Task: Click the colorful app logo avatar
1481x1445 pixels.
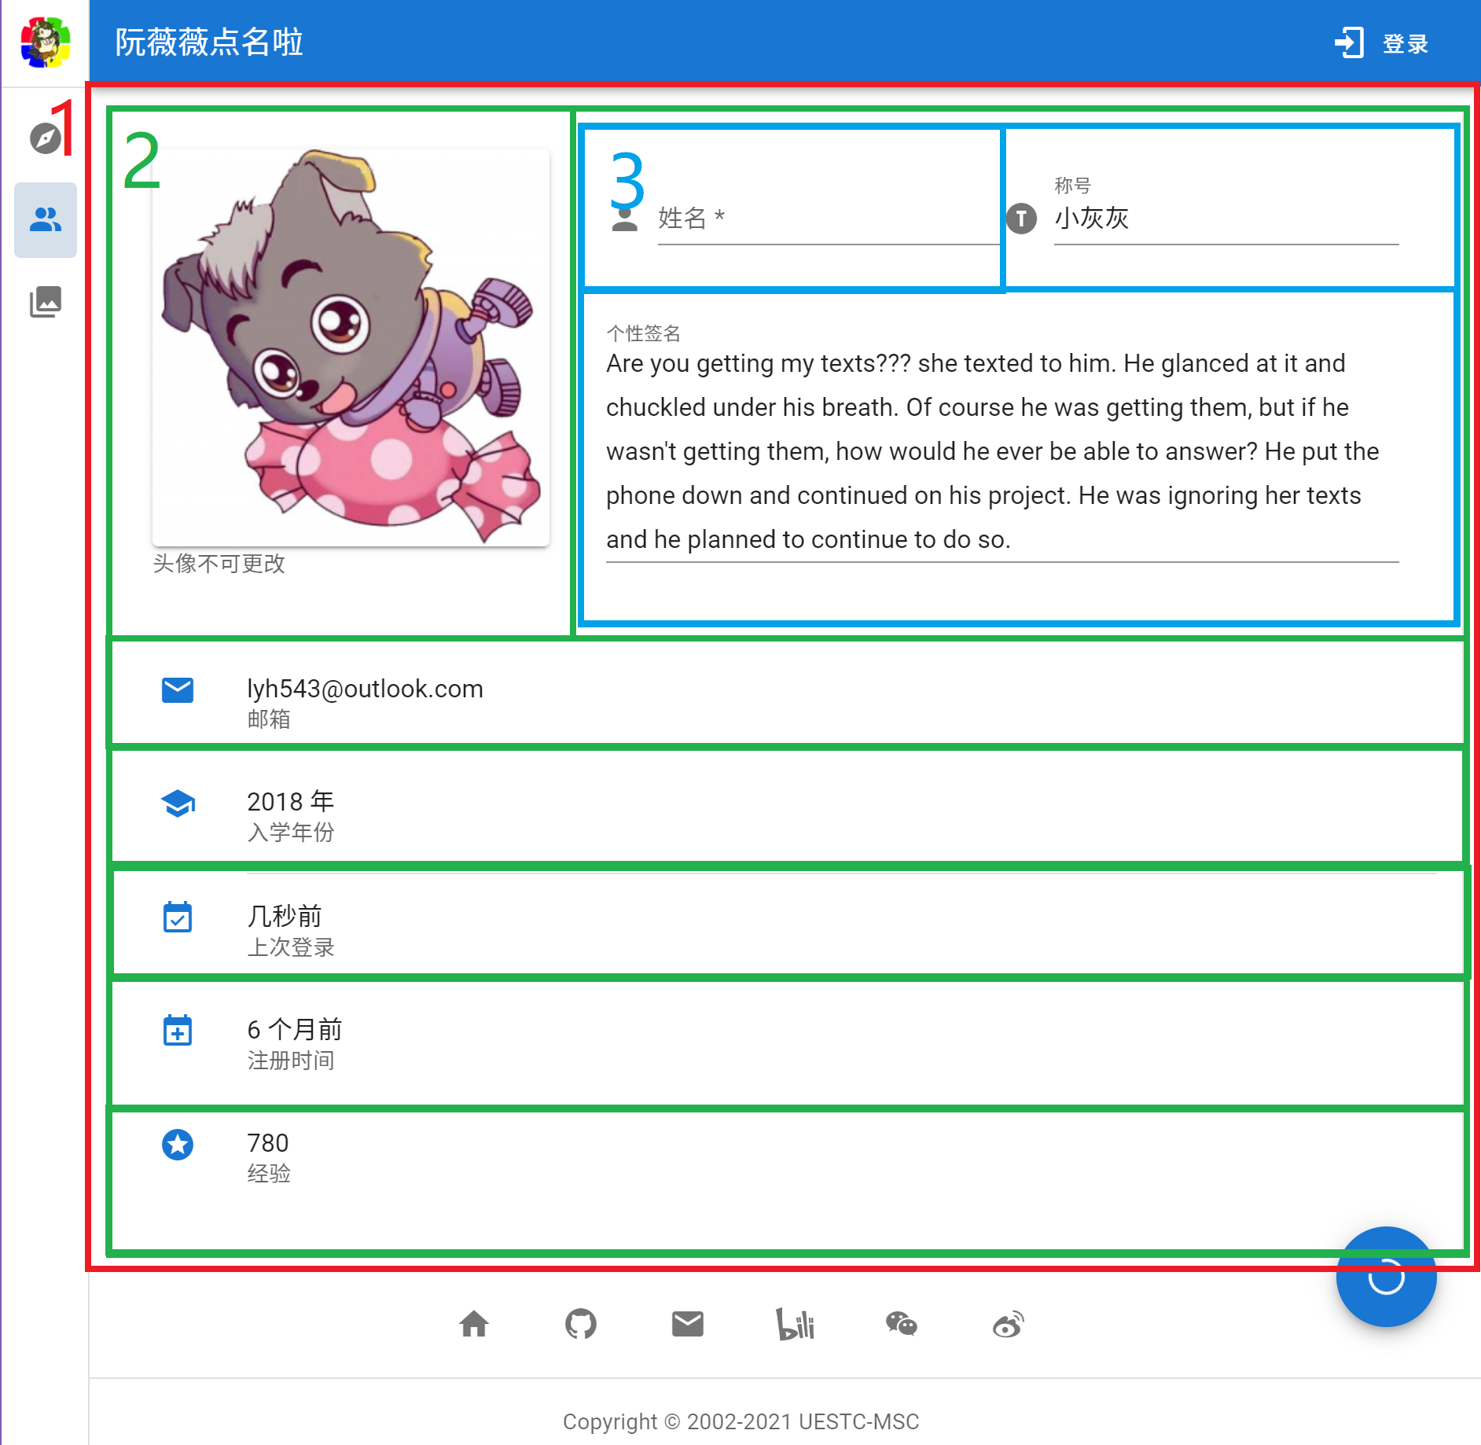Action: click(x=46, y=42)
